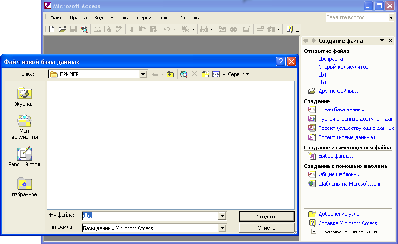Click the Отмена button

point(267,228)
